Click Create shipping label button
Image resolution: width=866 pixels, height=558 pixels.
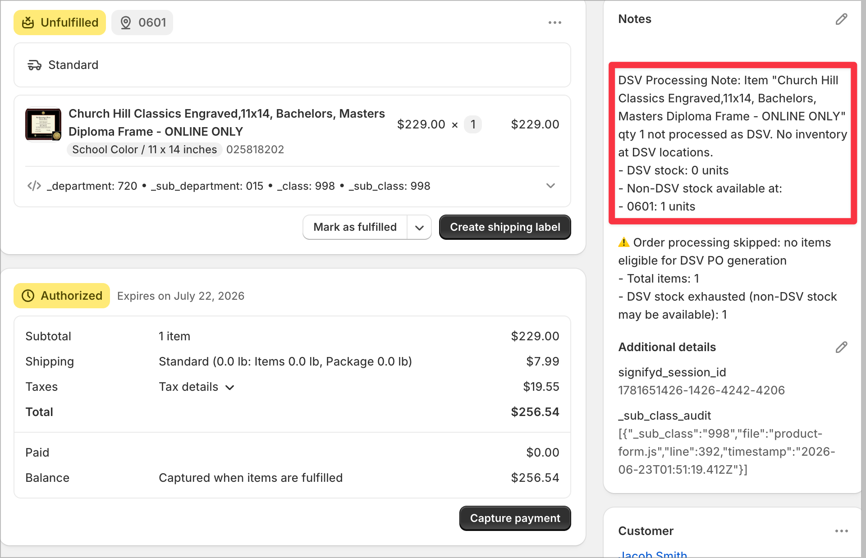tap(505, 227)
